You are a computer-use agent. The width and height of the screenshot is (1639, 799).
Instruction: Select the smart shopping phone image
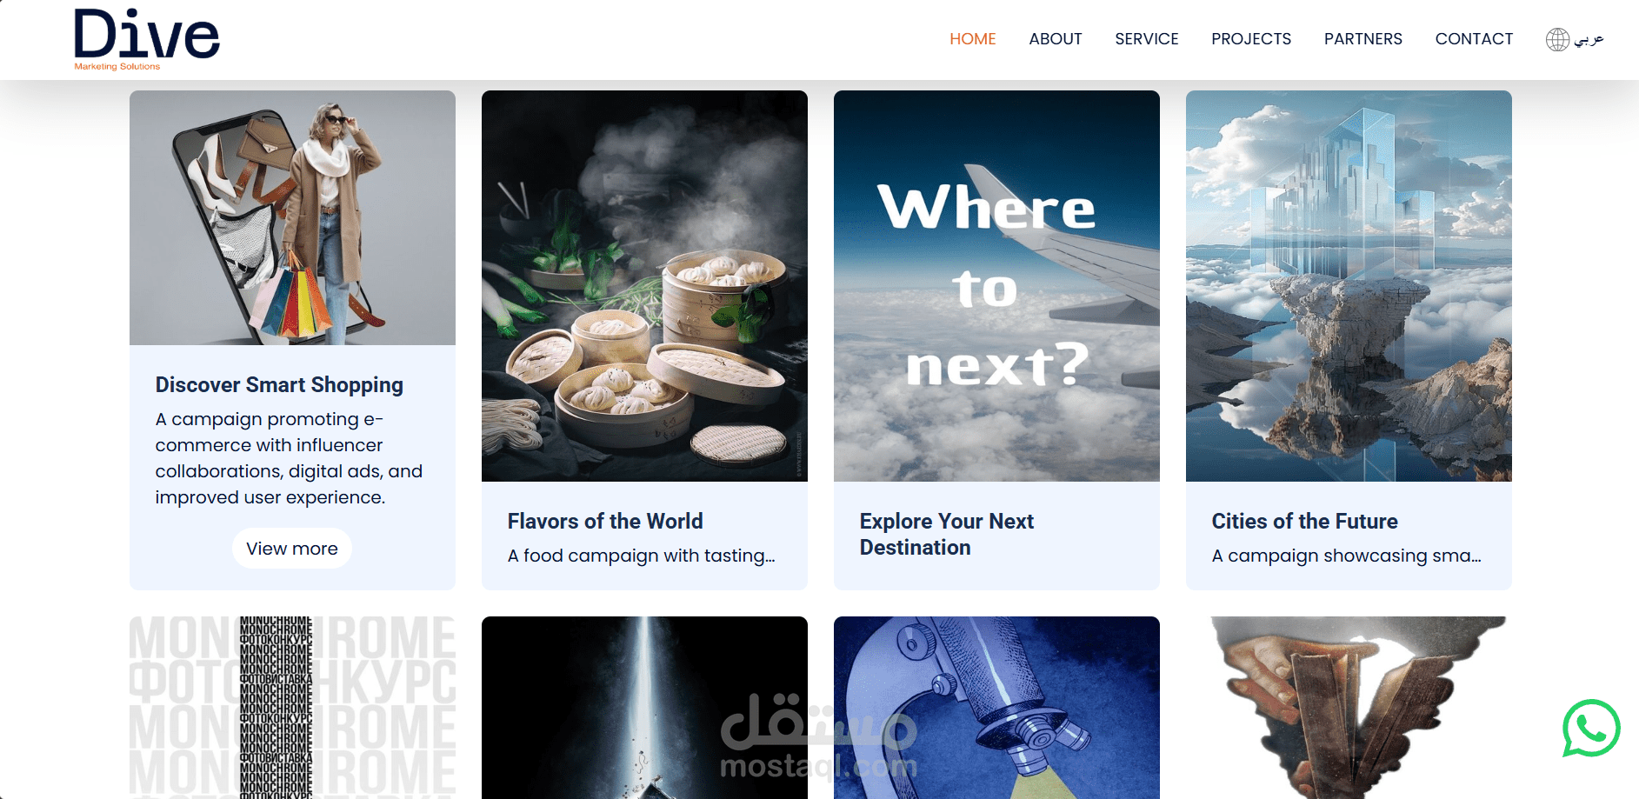292,217
